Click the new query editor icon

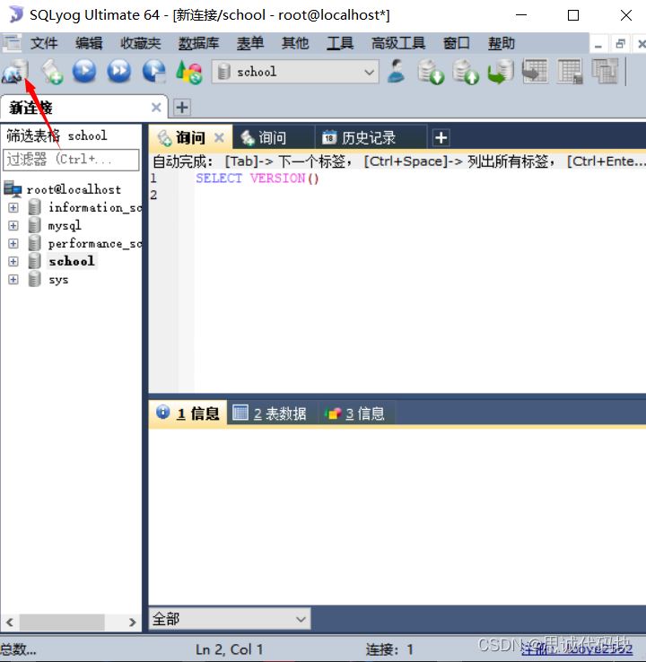click(x=50, y=72)
